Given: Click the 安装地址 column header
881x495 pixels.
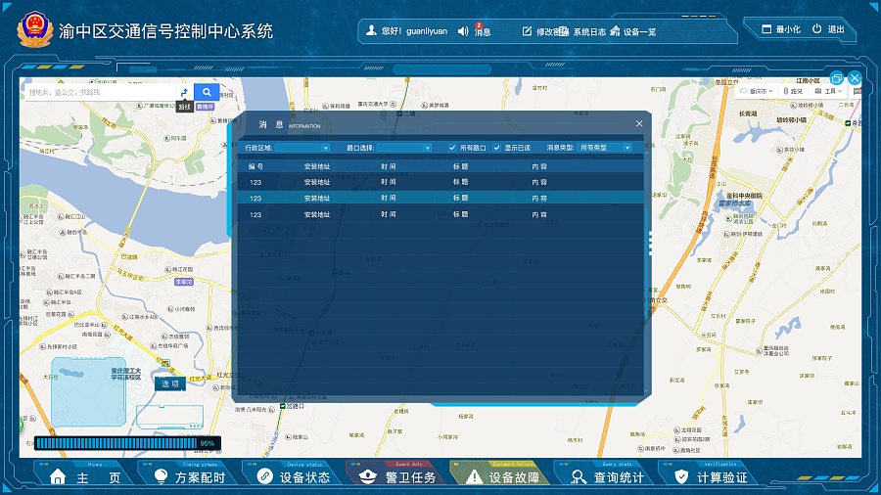Looking at the screenshot, I should [317, 166].
